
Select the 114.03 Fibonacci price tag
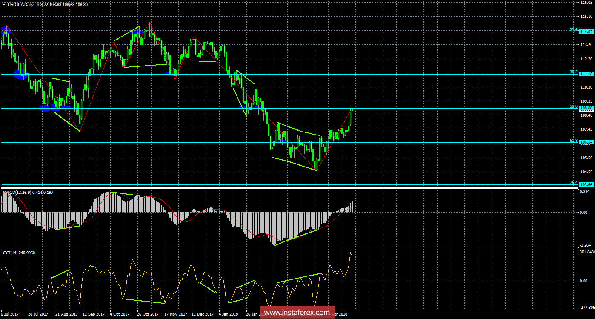coord(587,32)
